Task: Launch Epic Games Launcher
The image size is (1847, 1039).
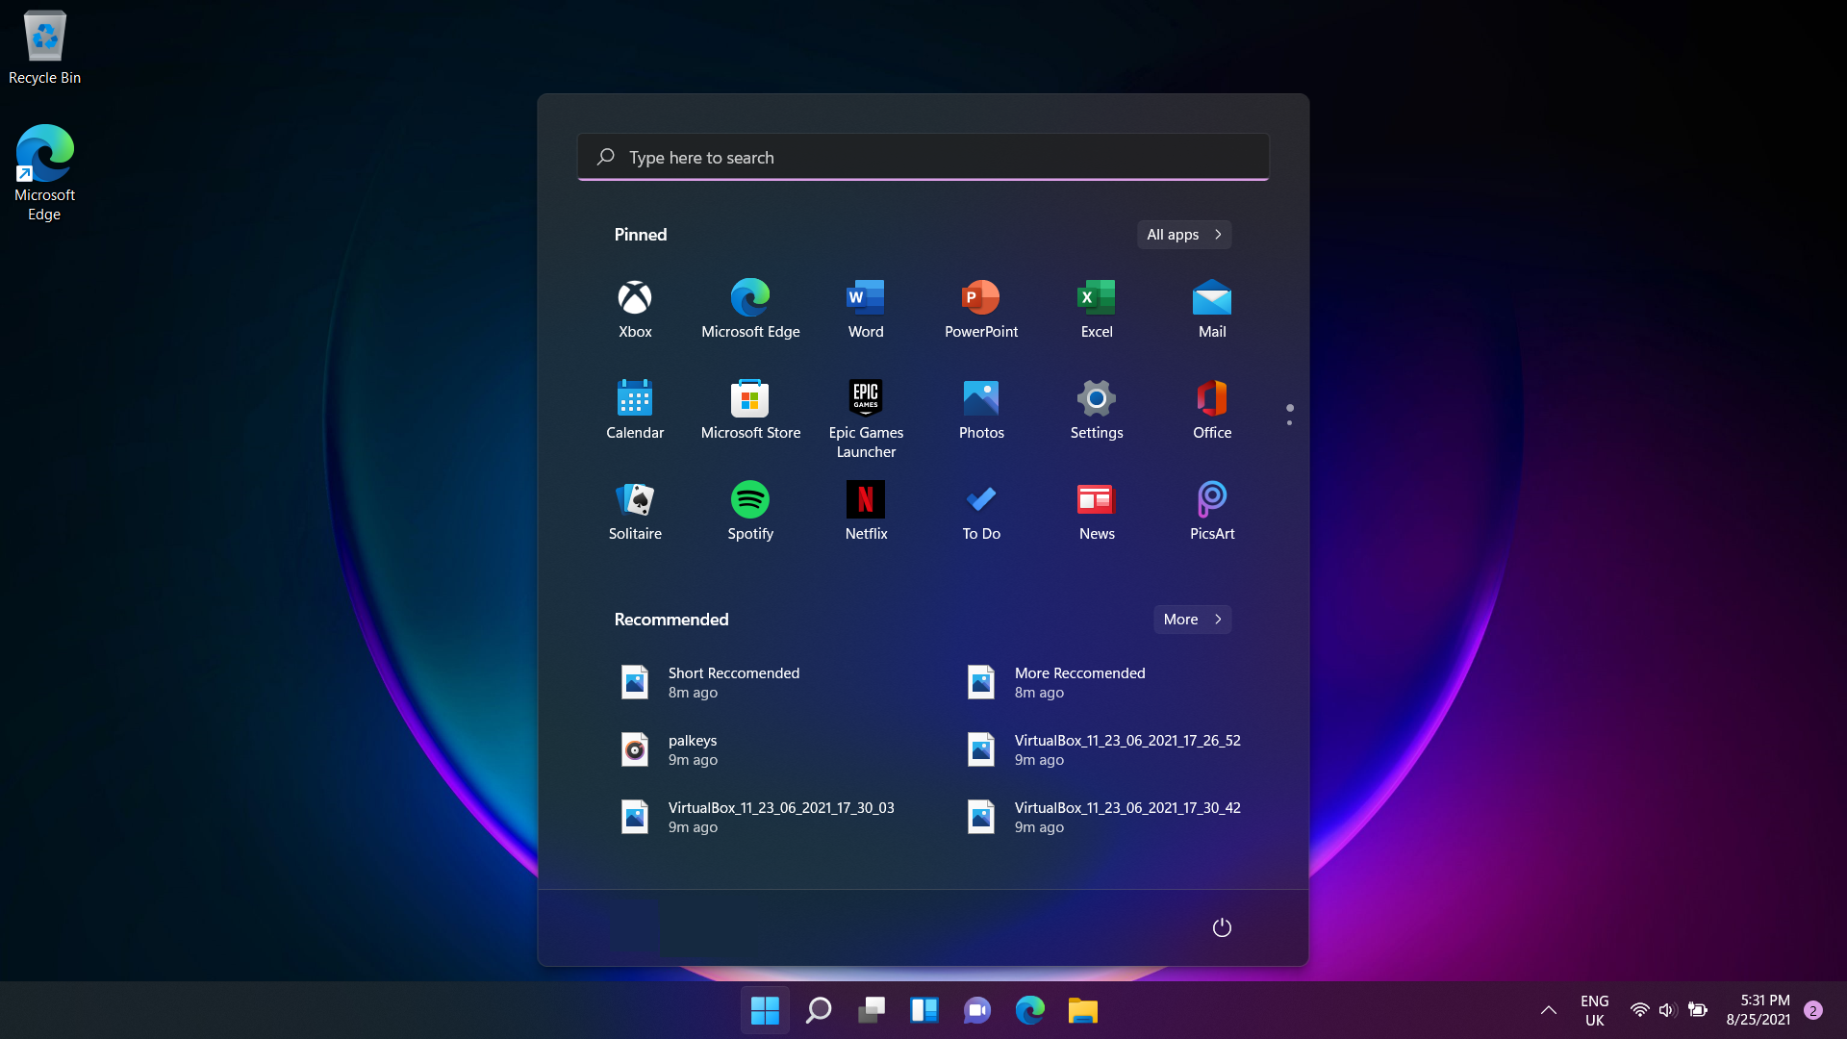Action: pyautogui.click(x=865, y=397)
